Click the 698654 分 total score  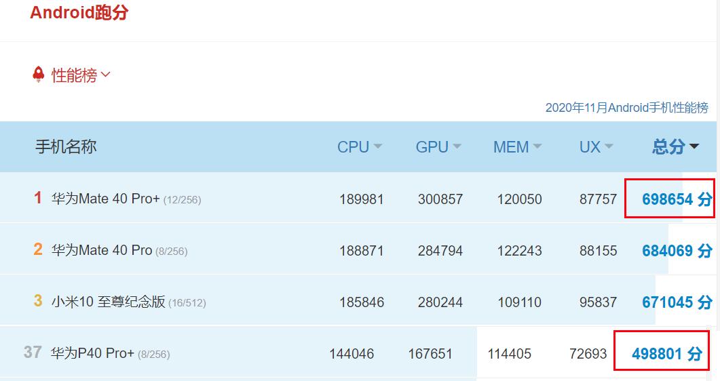(x=677, y=199)
